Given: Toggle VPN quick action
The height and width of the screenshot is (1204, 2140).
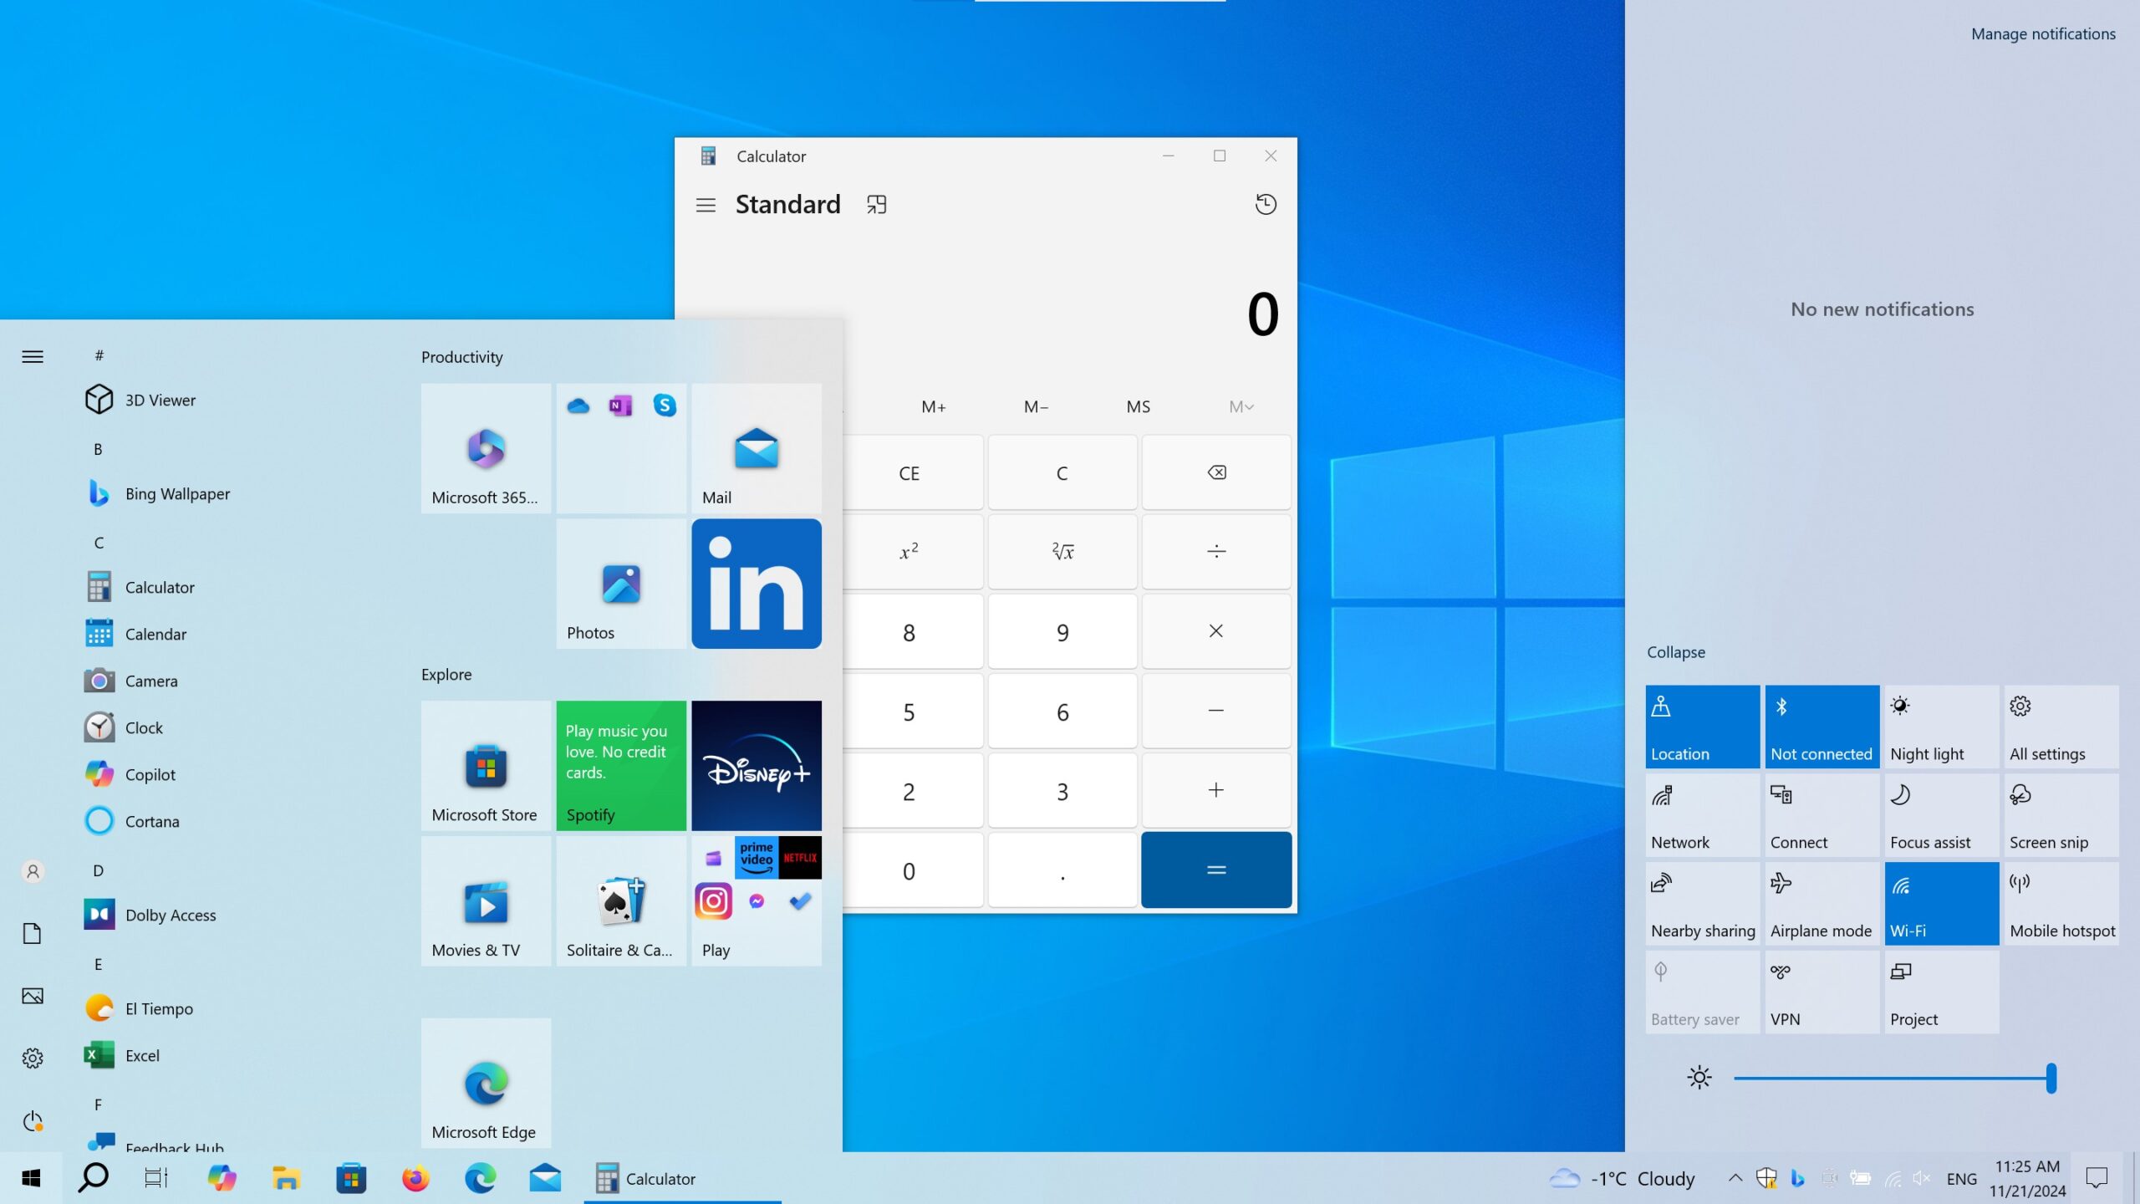Looking at the screenshot, I should click(1822, 992).
